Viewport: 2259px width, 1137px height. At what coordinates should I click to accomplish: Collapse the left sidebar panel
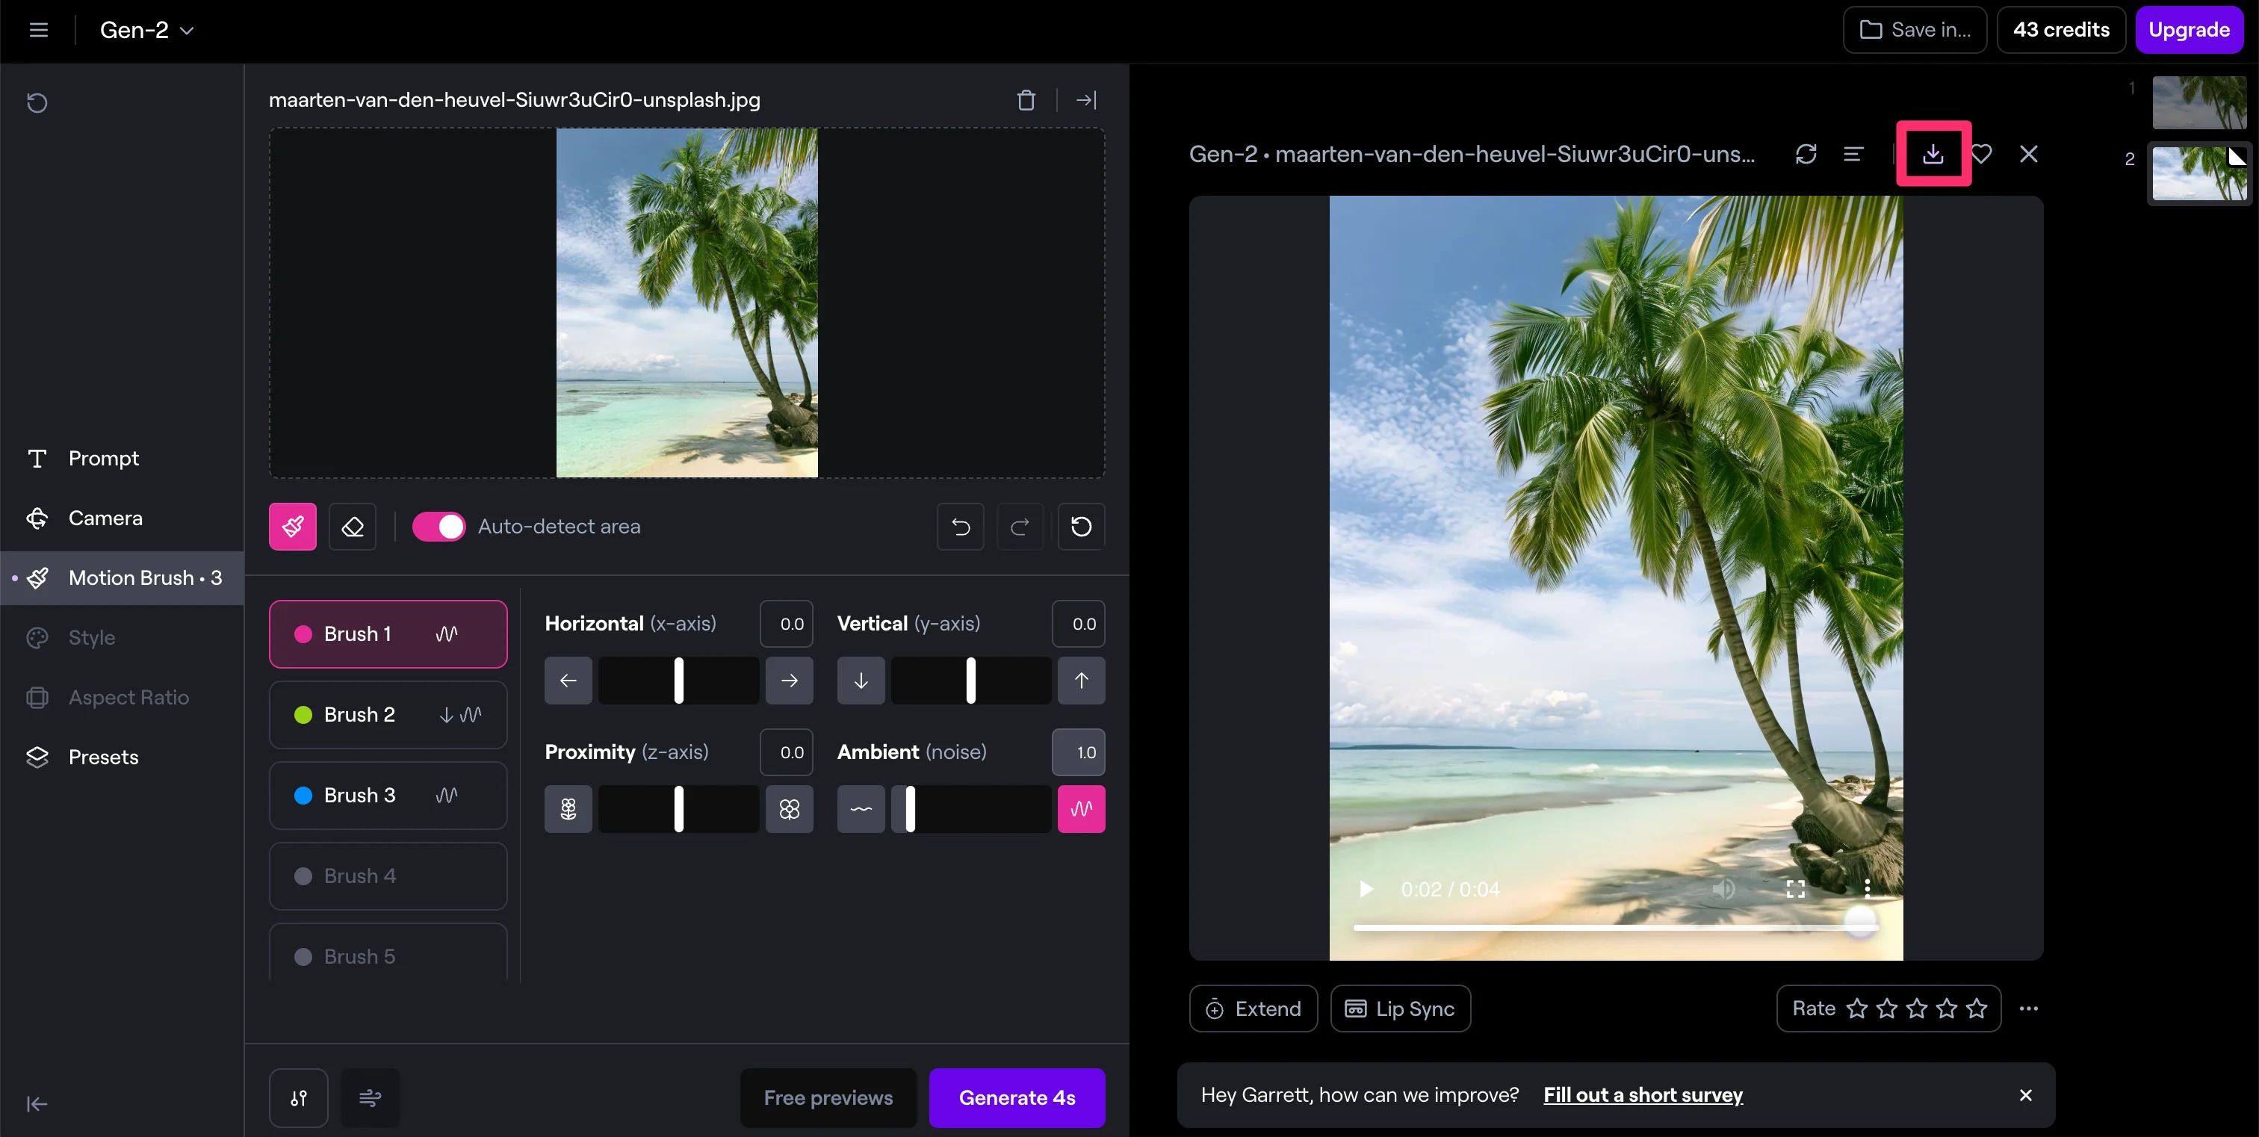[x=37, y=1103]
